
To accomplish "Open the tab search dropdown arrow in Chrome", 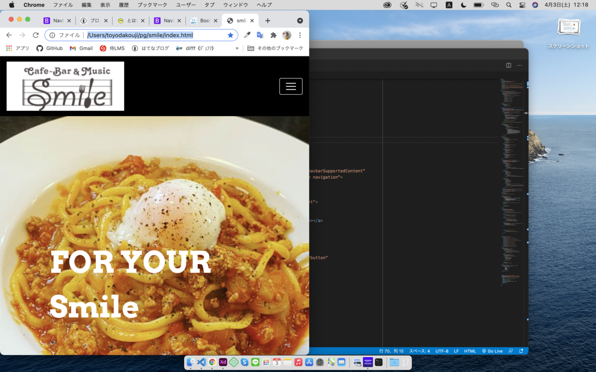I will coord(300,21).
